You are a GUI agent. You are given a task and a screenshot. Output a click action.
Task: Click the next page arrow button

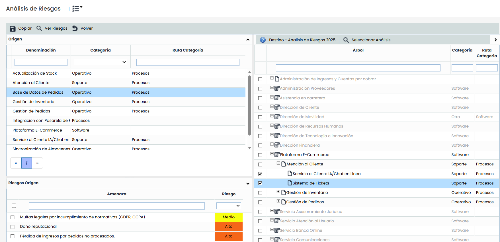click(x=37, y=163)
